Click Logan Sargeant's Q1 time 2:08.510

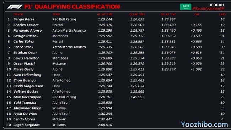(105, 125)
